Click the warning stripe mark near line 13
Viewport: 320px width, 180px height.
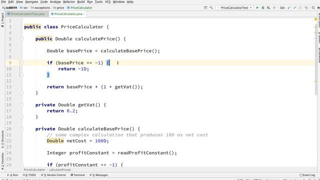coord(315,81)
